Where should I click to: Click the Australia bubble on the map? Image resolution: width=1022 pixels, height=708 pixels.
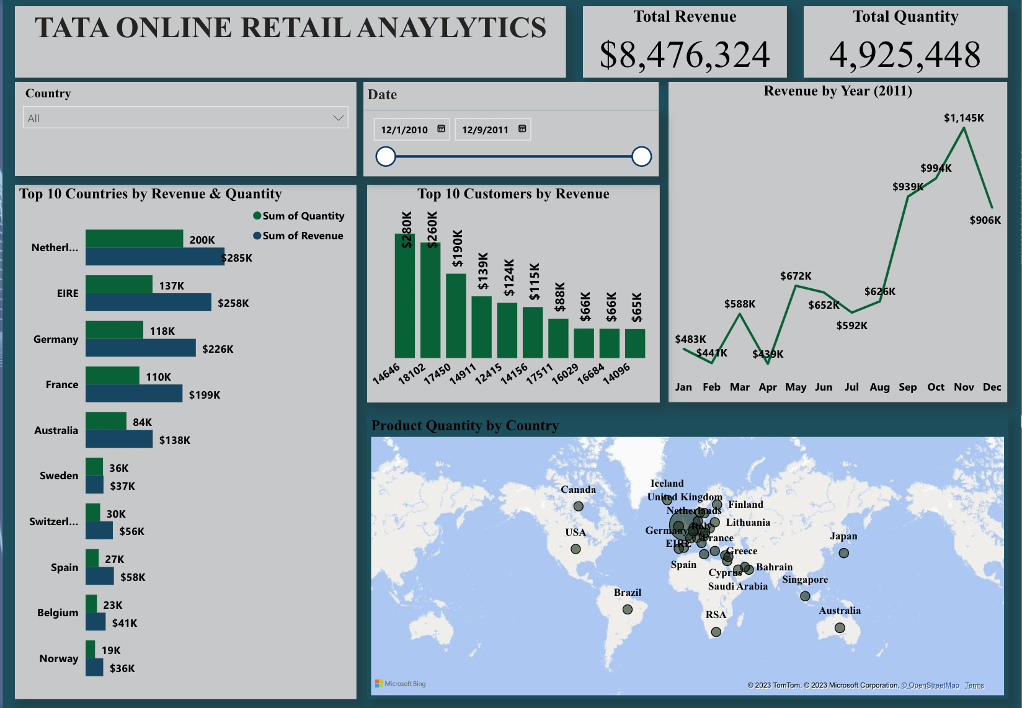tap(840, 627)
